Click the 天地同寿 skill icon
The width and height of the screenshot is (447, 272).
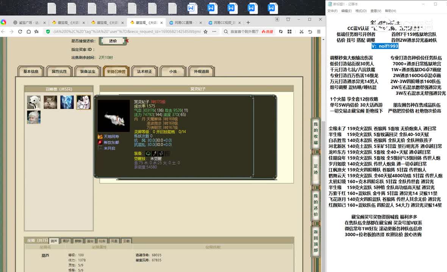coord(100,137)
